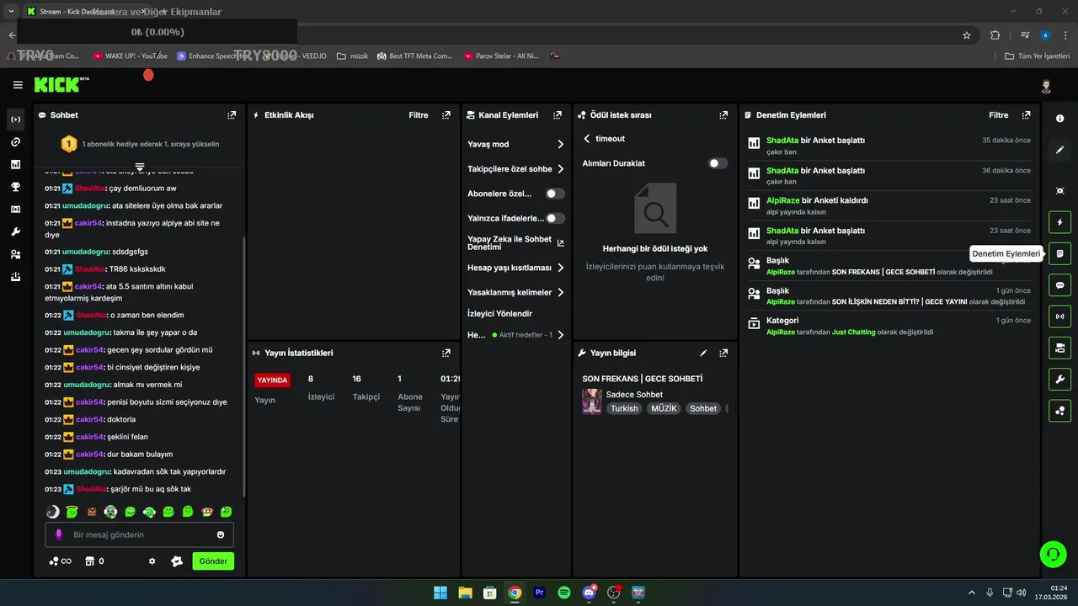
Task: Toggle the wrench widget icon in the right toolbar
Action: coord(1059,379)
